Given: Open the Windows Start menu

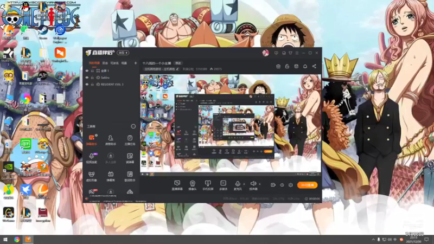Looking at the screenshot, I should 5,240.
